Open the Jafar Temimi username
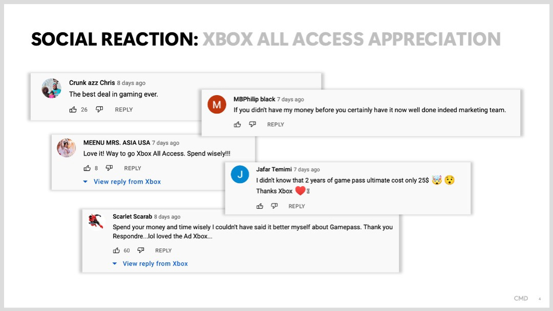The image size is (553, 311). point(274,169)
